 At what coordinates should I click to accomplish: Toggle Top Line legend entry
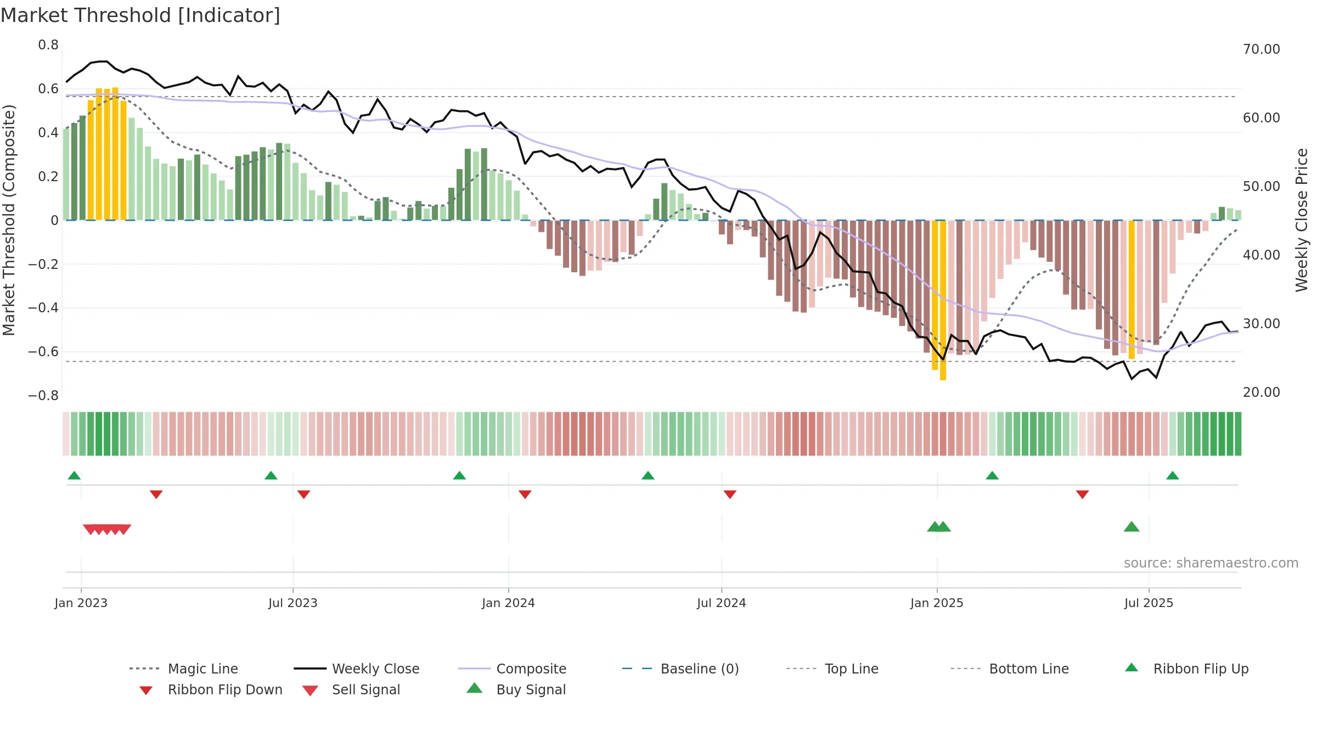[832, 669]
